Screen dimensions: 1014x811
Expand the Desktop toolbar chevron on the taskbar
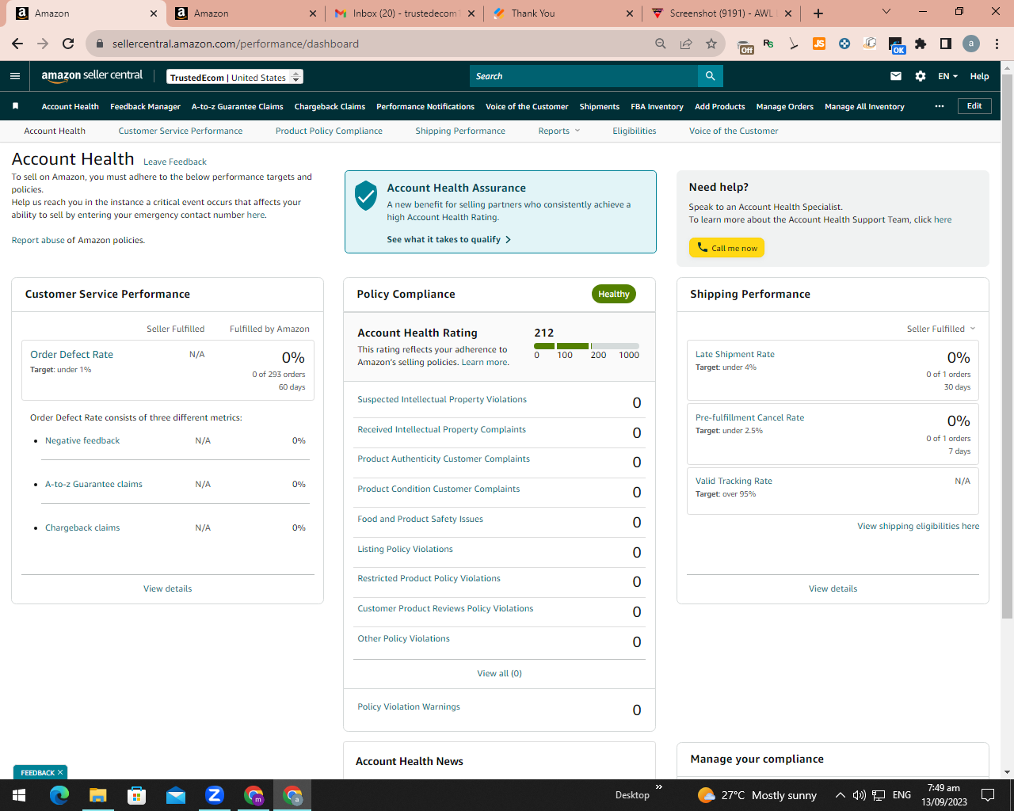(x=659, y=787)
